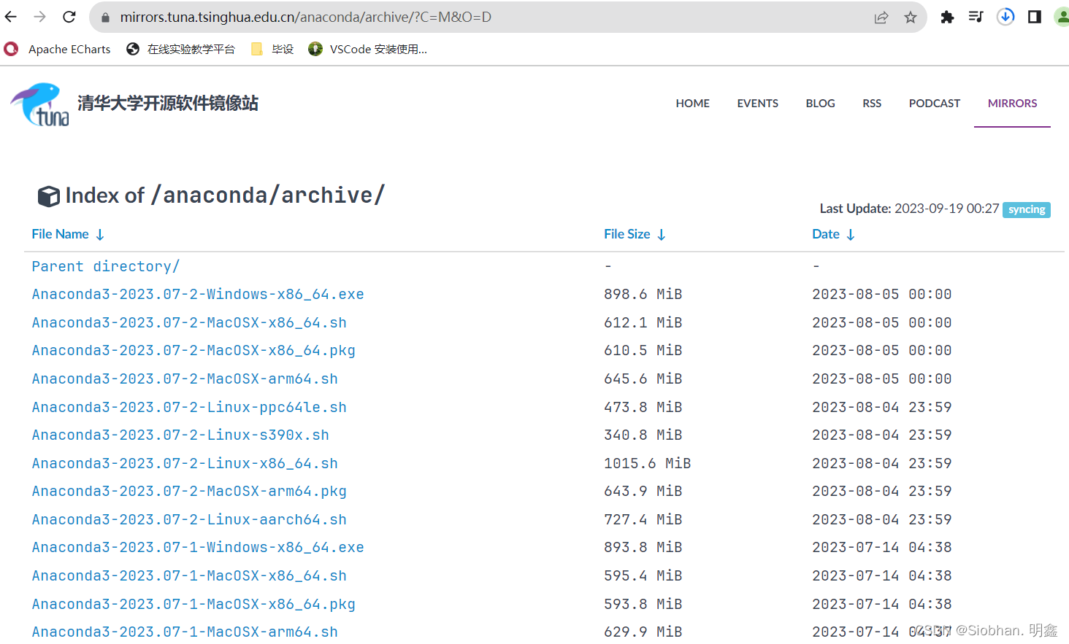Download Anaconda3-2023.07-2-MacOSX-x86_64.sh
The height and width of the screenshot is (644, 1069).
click(x=189, y=323)
